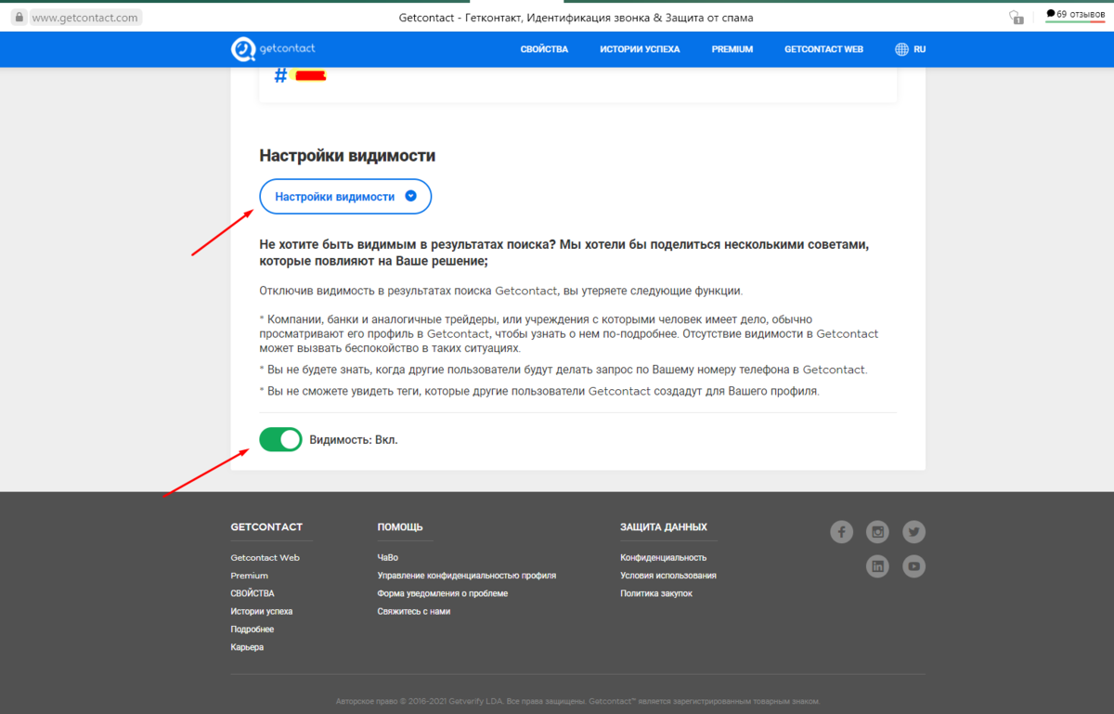Open the RU language selector
Image resolution: width=1114 pixels, height=714 pixels.
[919, 49]
